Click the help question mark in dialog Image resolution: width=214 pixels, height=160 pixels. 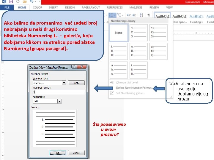click(74, 67)
